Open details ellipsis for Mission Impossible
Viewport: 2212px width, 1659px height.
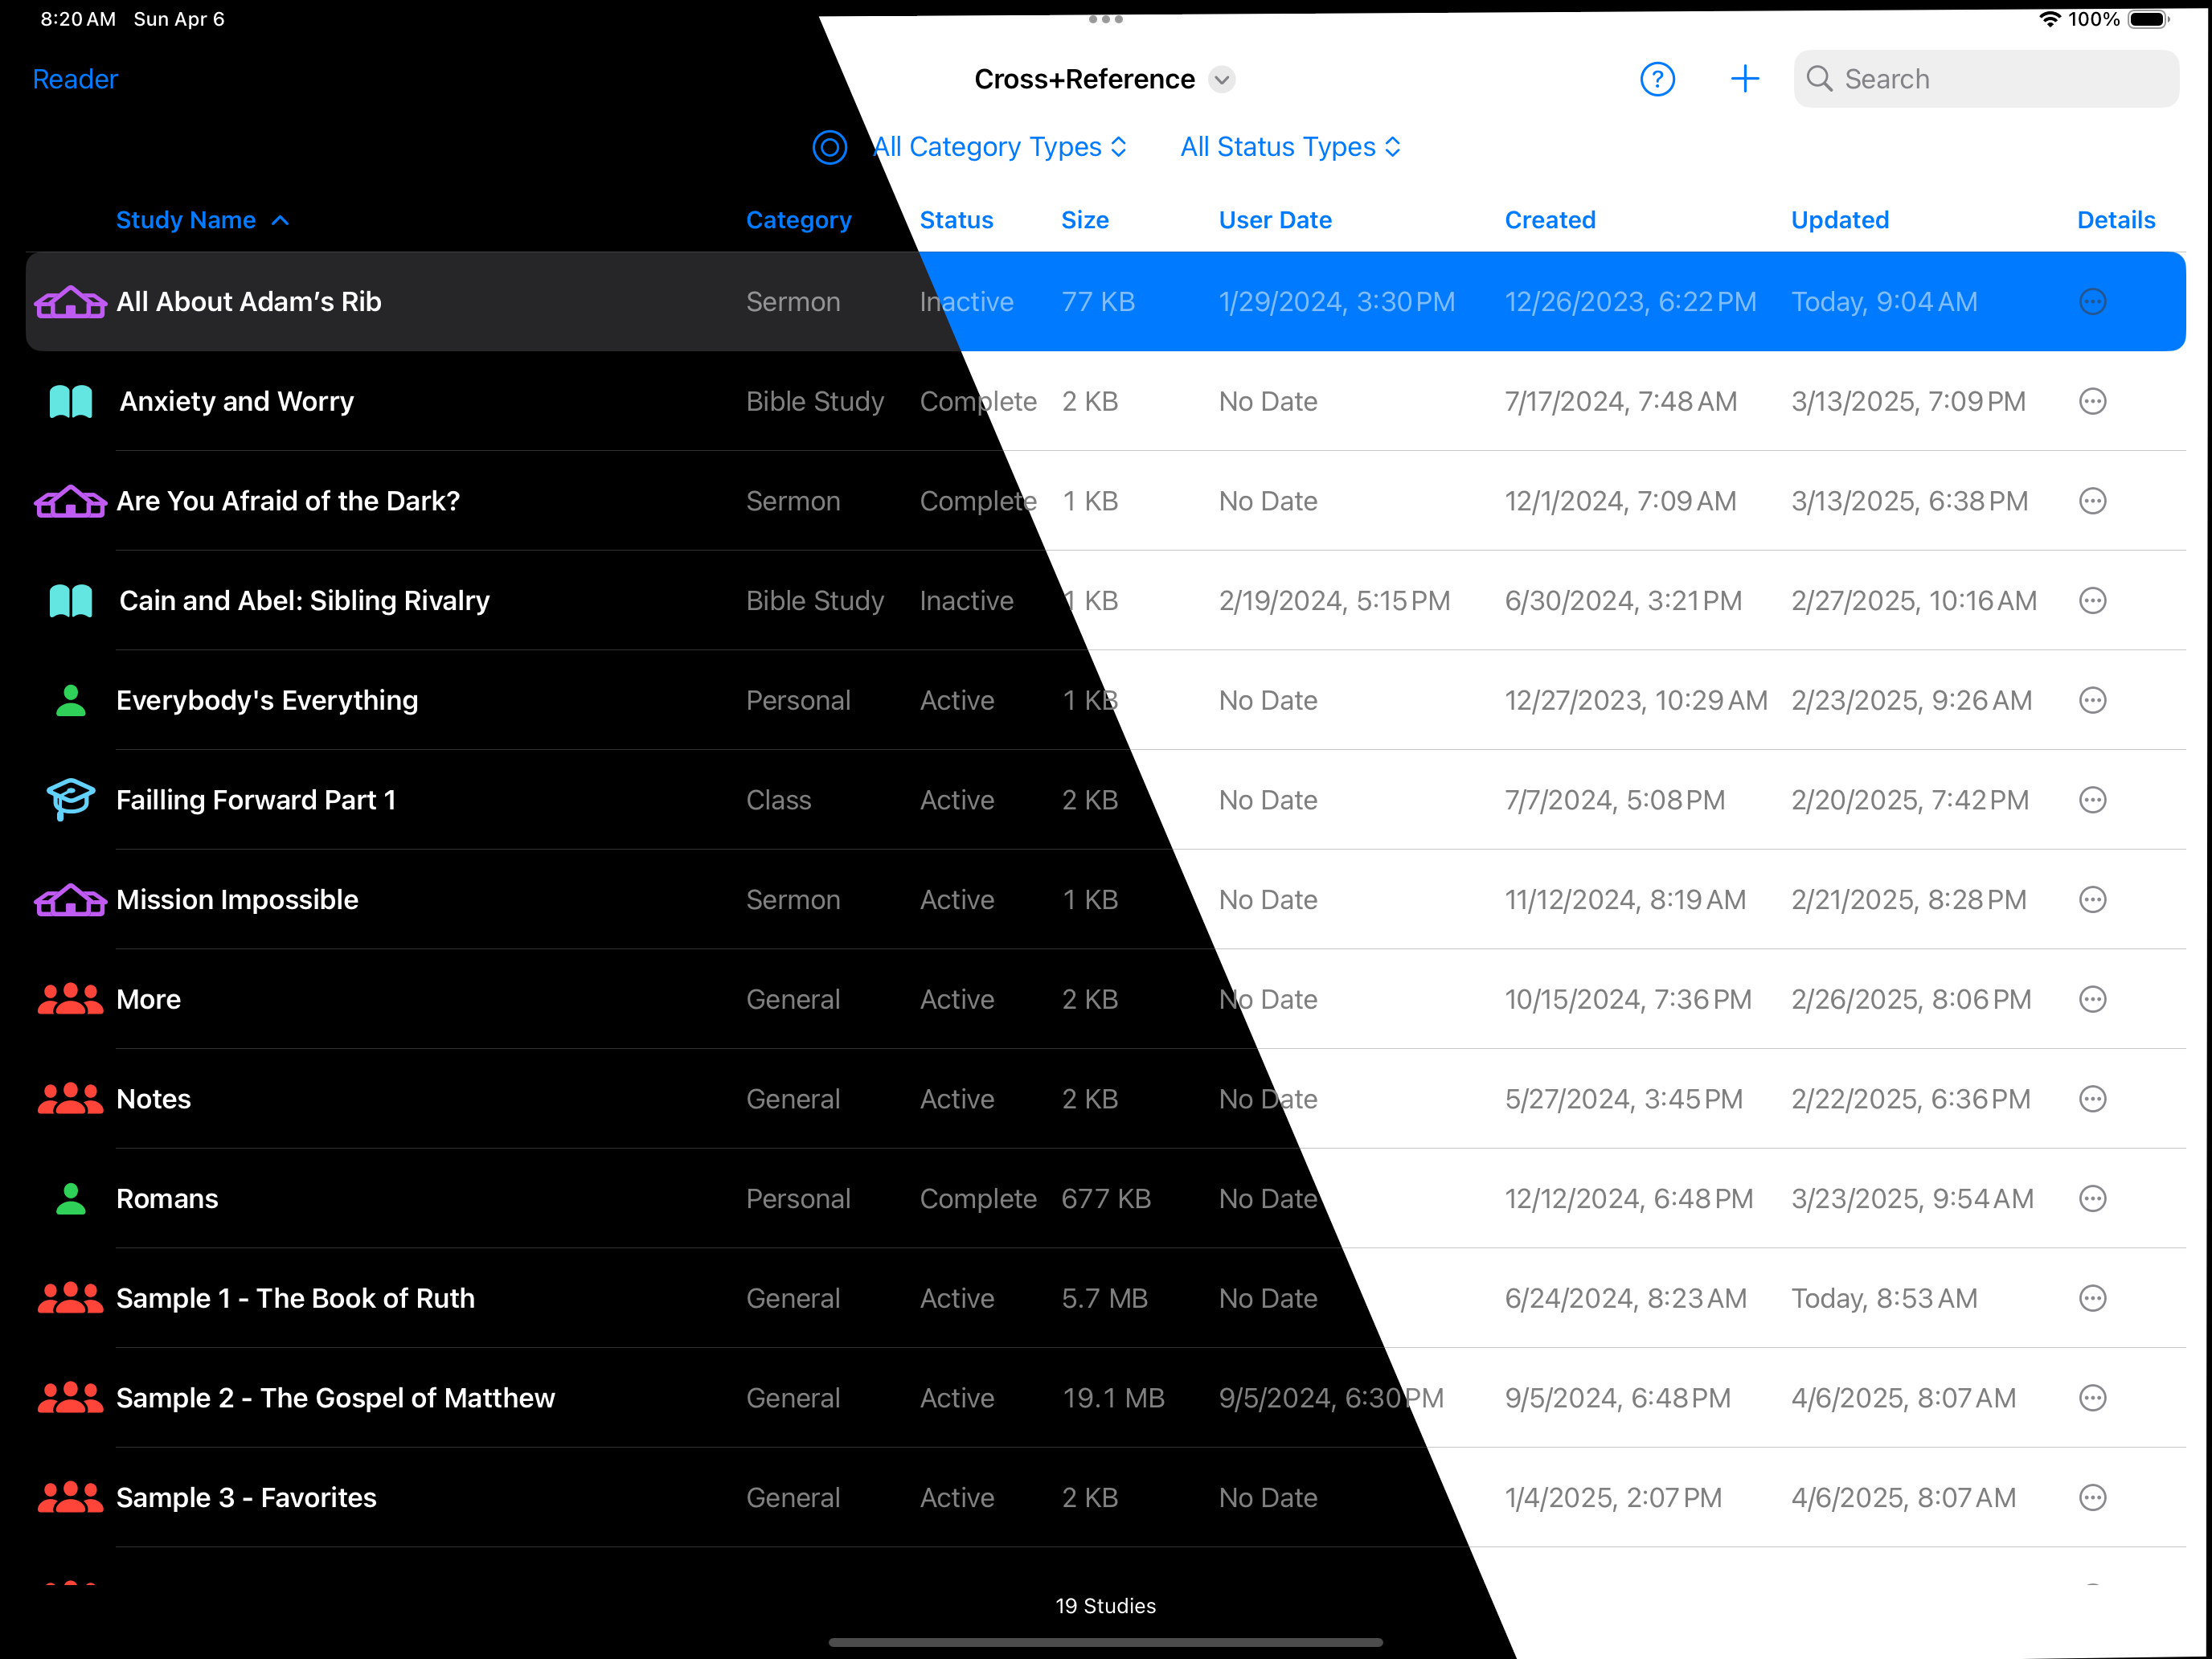coord(2092,900)
